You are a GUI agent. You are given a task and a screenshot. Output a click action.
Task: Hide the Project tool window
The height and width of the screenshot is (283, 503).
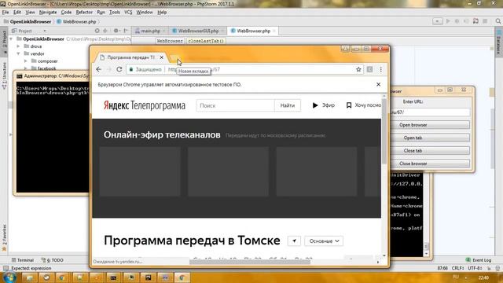126,31
